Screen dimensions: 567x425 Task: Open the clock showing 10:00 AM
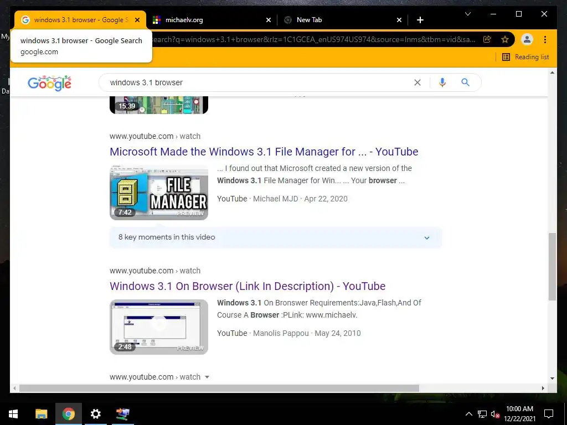point(519,414)
